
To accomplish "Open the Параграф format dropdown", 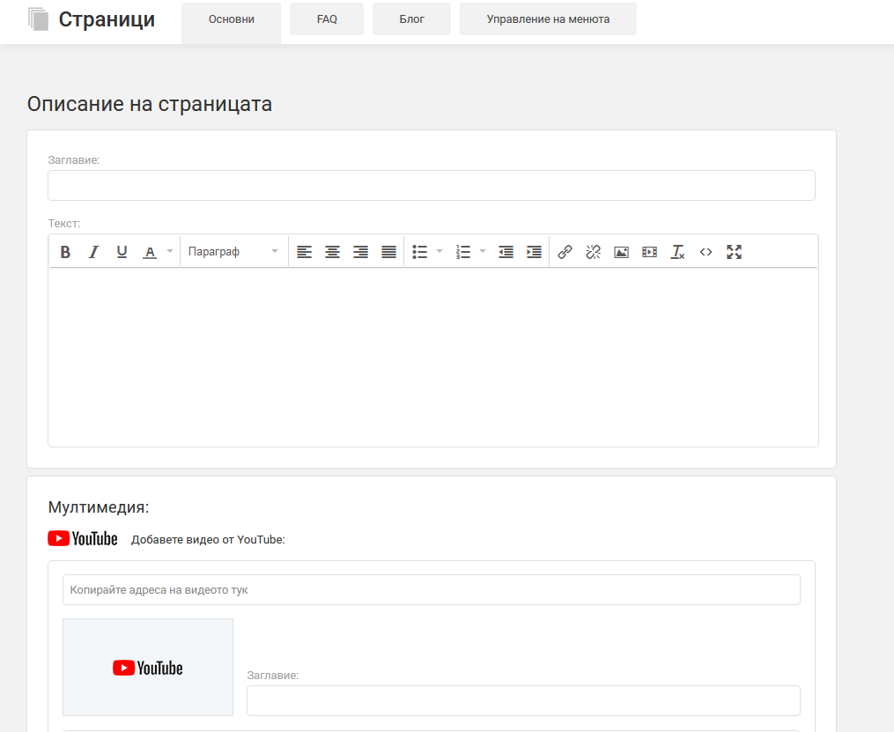I will click(233, 252).
